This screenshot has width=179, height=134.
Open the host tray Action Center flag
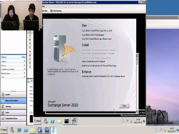[x=158, y=130]
